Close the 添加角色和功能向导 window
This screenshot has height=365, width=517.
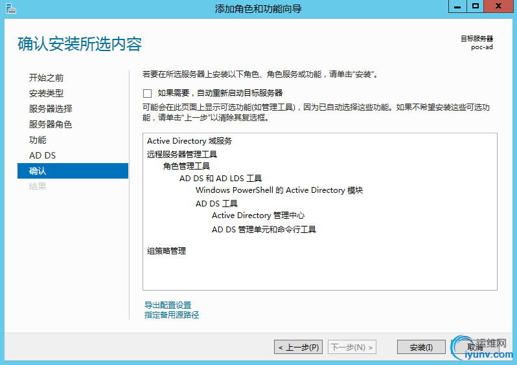pyautogui.click(x=499, y=6)
